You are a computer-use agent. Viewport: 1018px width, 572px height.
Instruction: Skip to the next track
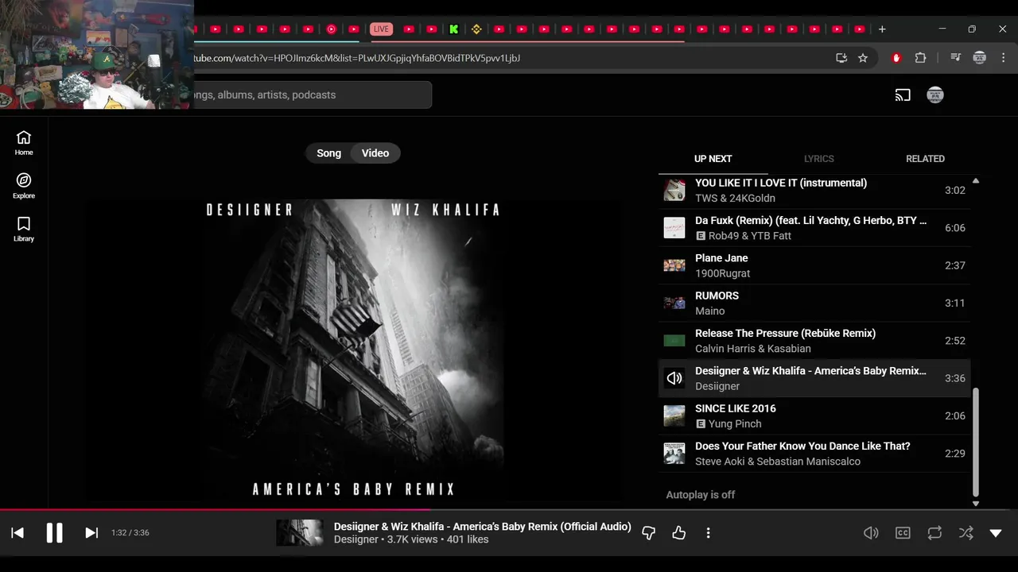[91, 533]
